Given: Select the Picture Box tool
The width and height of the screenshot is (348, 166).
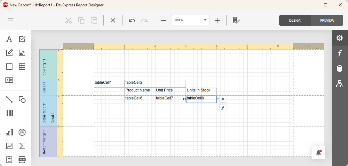Looking at the screenshot, I should pos(22,53).
